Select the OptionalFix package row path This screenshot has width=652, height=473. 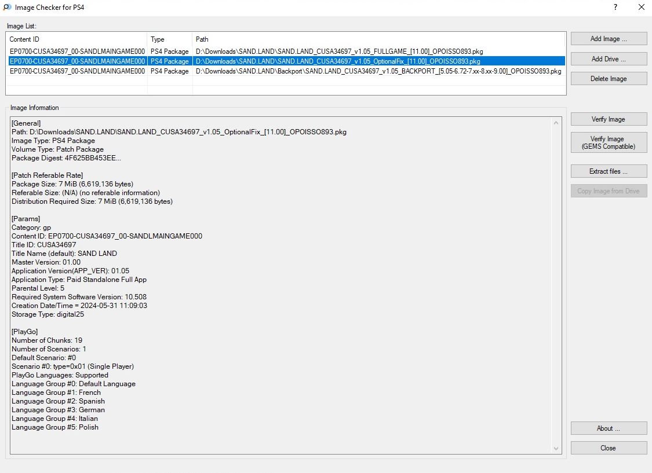pos(338,61)
